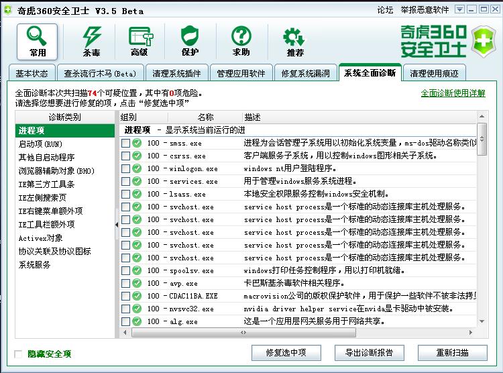503x373 pixels.
Task: Click the app icon in title bar
Action: 7,10
